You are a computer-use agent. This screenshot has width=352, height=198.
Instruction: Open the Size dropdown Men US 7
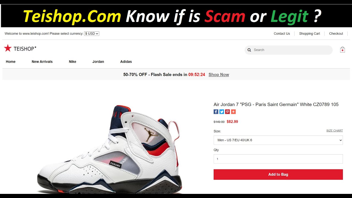(x=278, y=140)
